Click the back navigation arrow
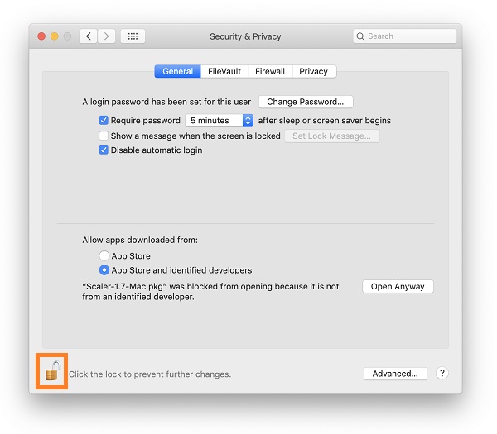Image resolution: width=497 pixels, height=434 pixels. pyautogui.click(x=89, y=36)
